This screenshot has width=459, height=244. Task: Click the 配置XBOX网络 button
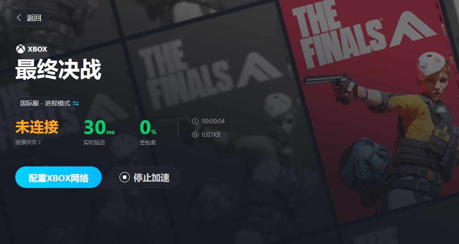pos(59,177)
